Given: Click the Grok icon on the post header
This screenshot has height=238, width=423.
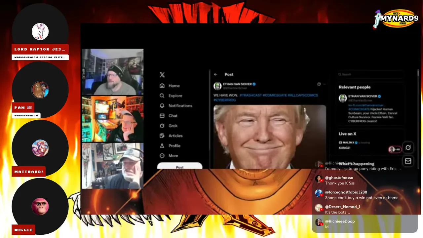Looking at the screenshot, I should pyautogui.click(x=319, y=84).
